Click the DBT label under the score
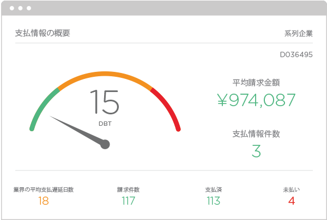327x220 pixels. coord(105,124)
